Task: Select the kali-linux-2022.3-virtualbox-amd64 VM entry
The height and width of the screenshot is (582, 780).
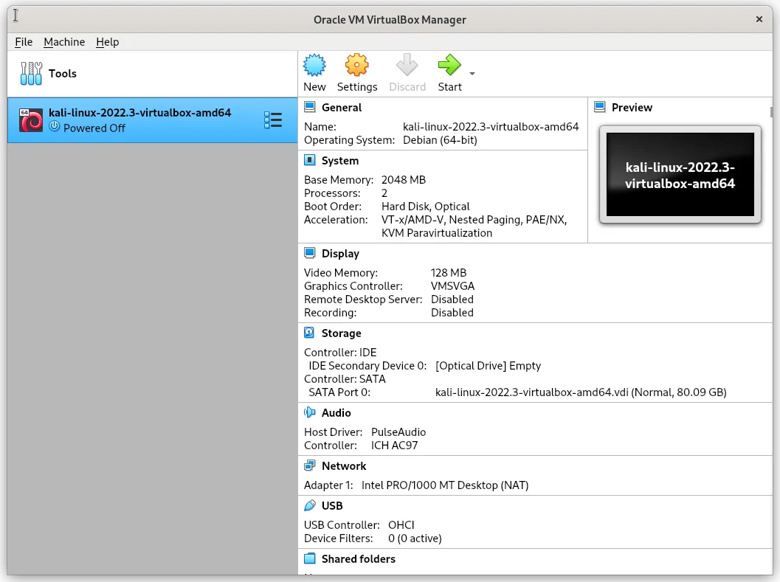Action: pyautogui.click(x=152, y=120)
